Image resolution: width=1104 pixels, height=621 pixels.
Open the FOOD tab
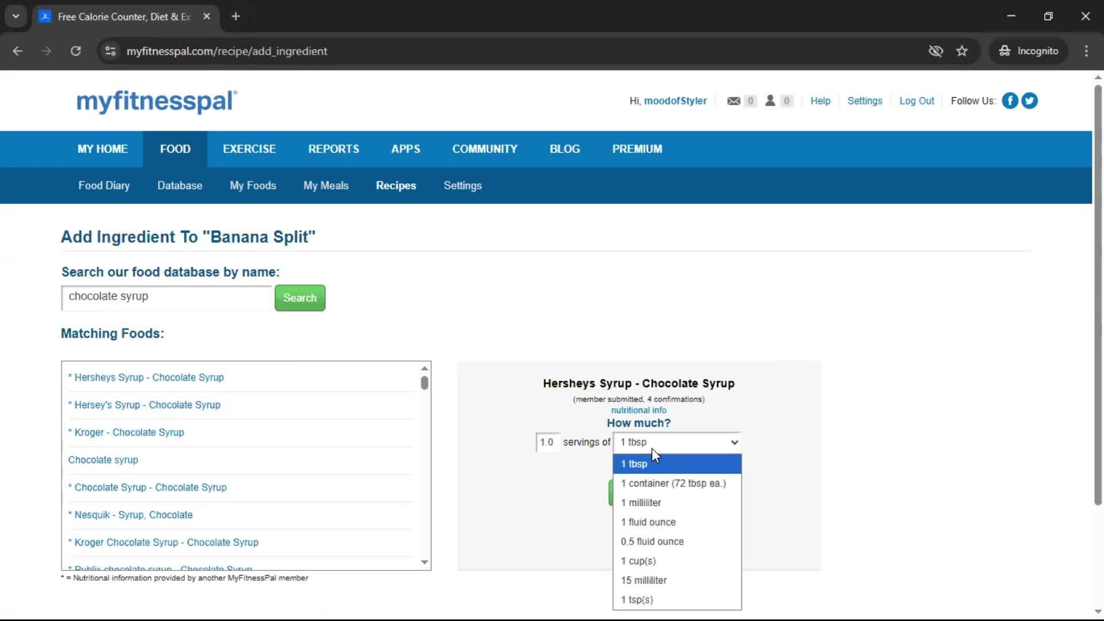pos(175,149)
